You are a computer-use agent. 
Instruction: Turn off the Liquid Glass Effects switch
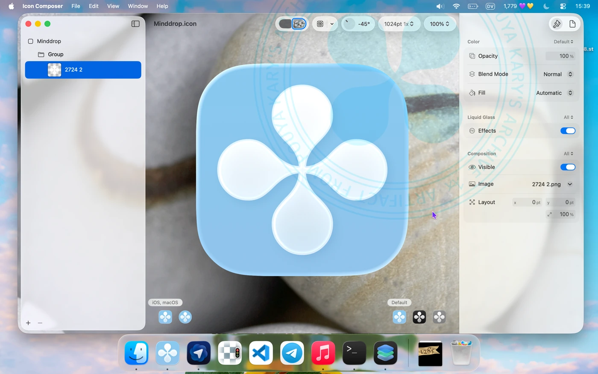(568, 131)
